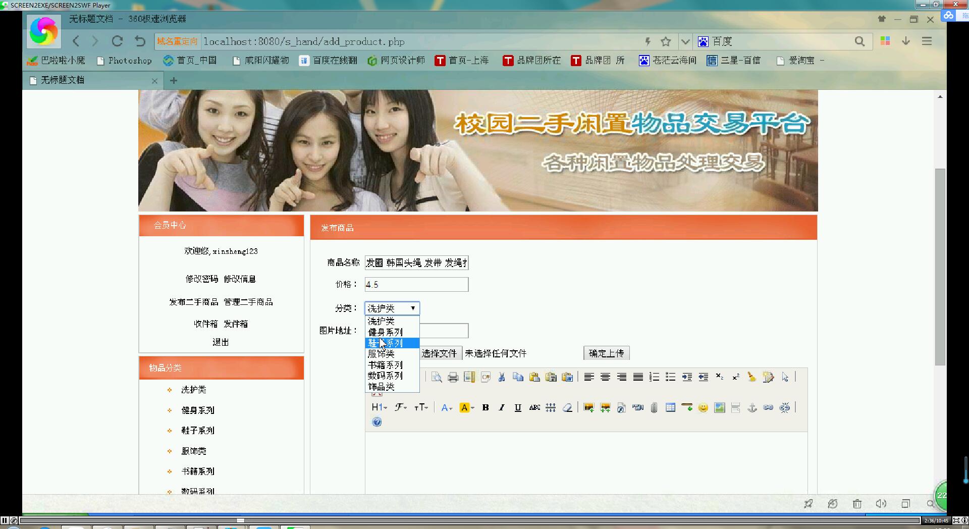Screen dimensions: 969x529
Task: Insert page break icon
Action: (x=736, y=408)
